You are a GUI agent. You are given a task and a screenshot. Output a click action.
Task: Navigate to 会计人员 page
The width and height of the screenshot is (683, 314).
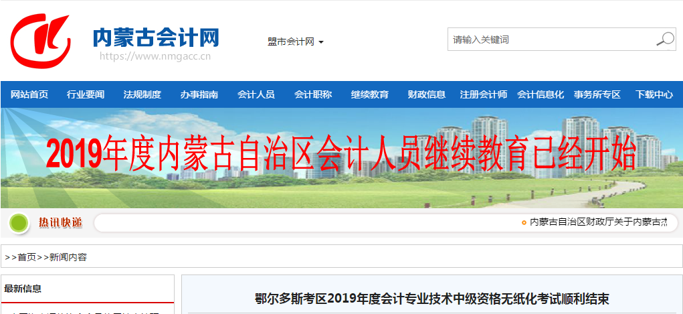point(256,94)
